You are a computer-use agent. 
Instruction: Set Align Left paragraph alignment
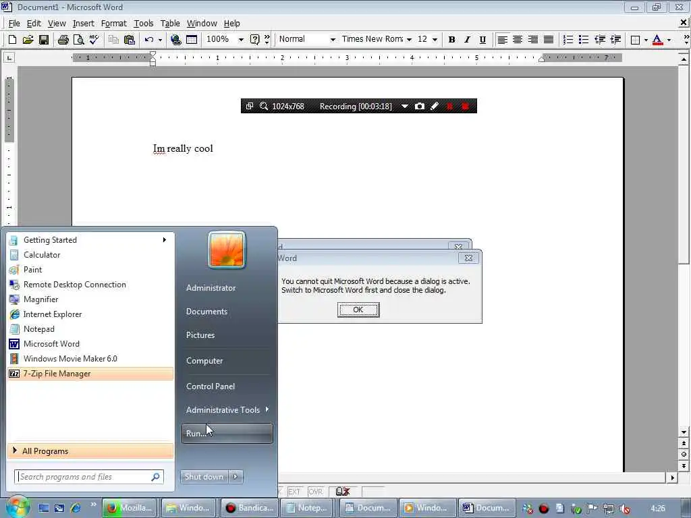pyautogui.click(x=502, y=40)
